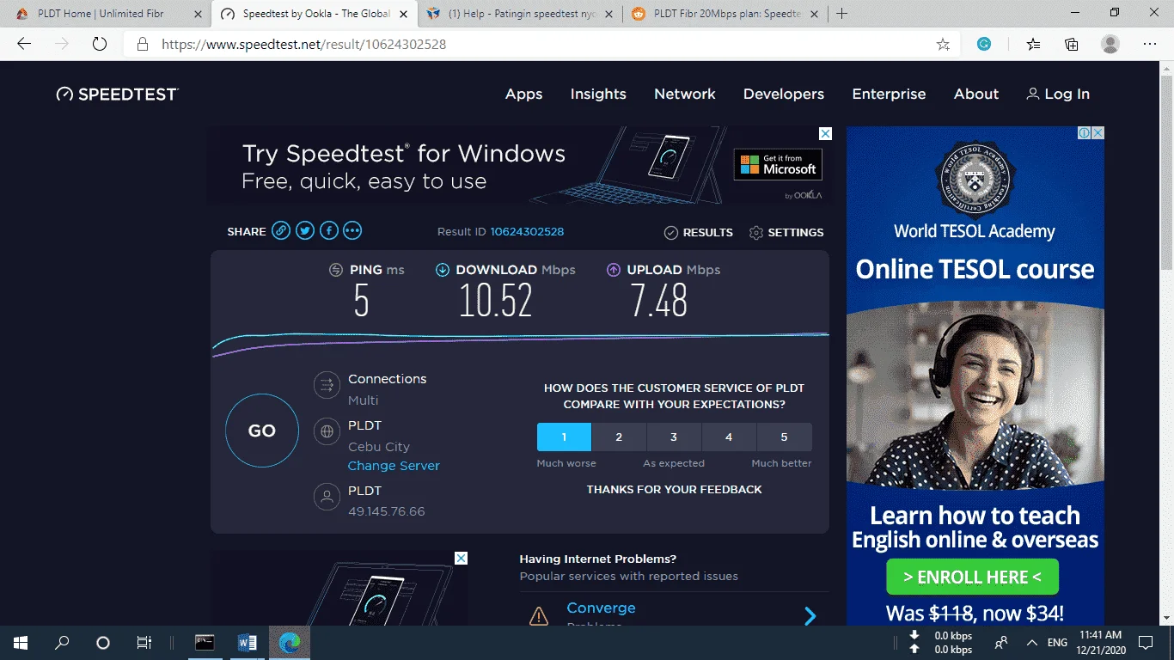Open a new browser tab

tap(842, 14)
